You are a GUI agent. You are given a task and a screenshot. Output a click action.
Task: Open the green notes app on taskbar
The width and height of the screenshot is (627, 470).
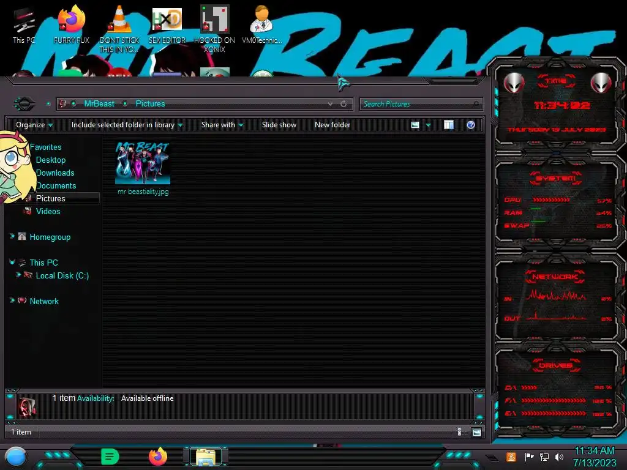pos(110,457)
